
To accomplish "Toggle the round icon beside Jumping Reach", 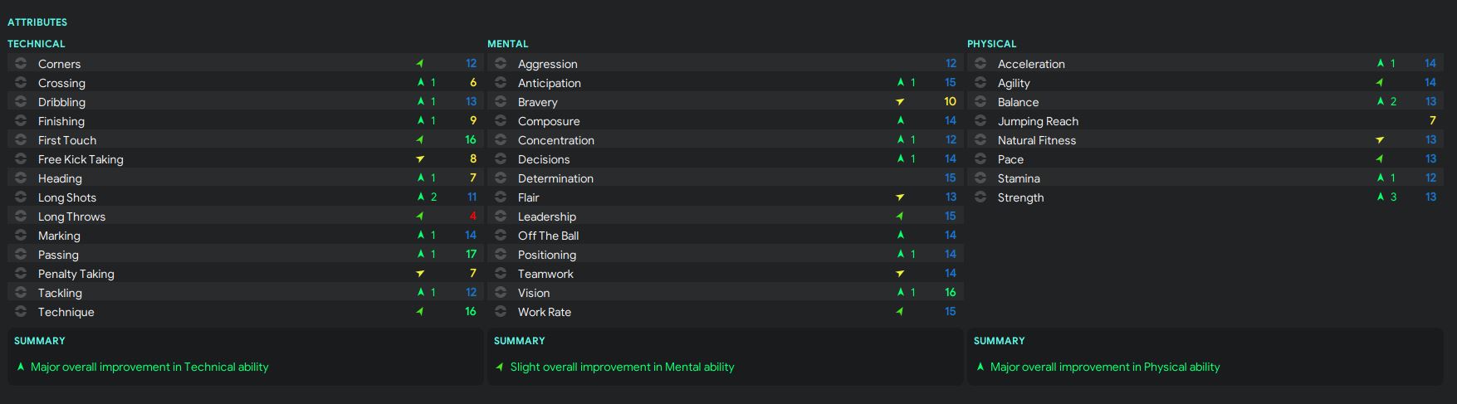I will (x=980, y=121).
